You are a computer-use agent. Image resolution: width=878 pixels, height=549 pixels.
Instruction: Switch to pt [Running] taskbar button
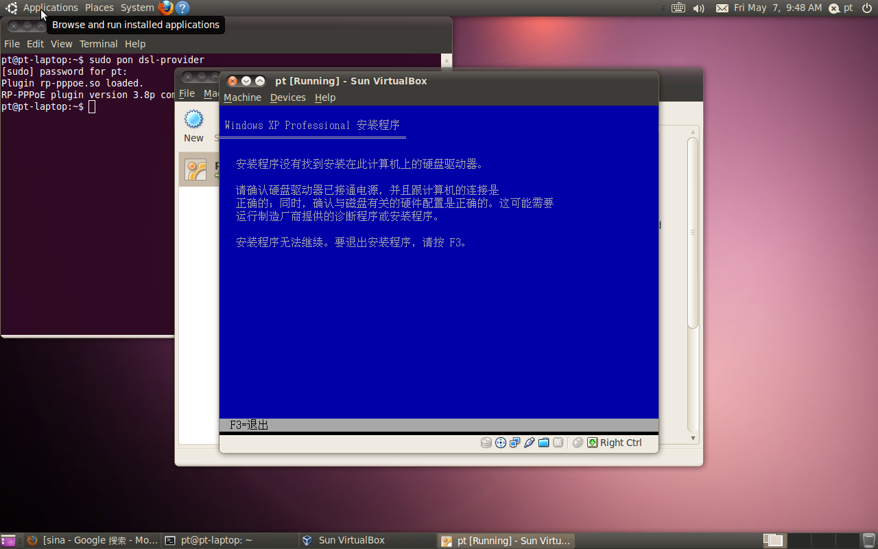coord(506,541)
